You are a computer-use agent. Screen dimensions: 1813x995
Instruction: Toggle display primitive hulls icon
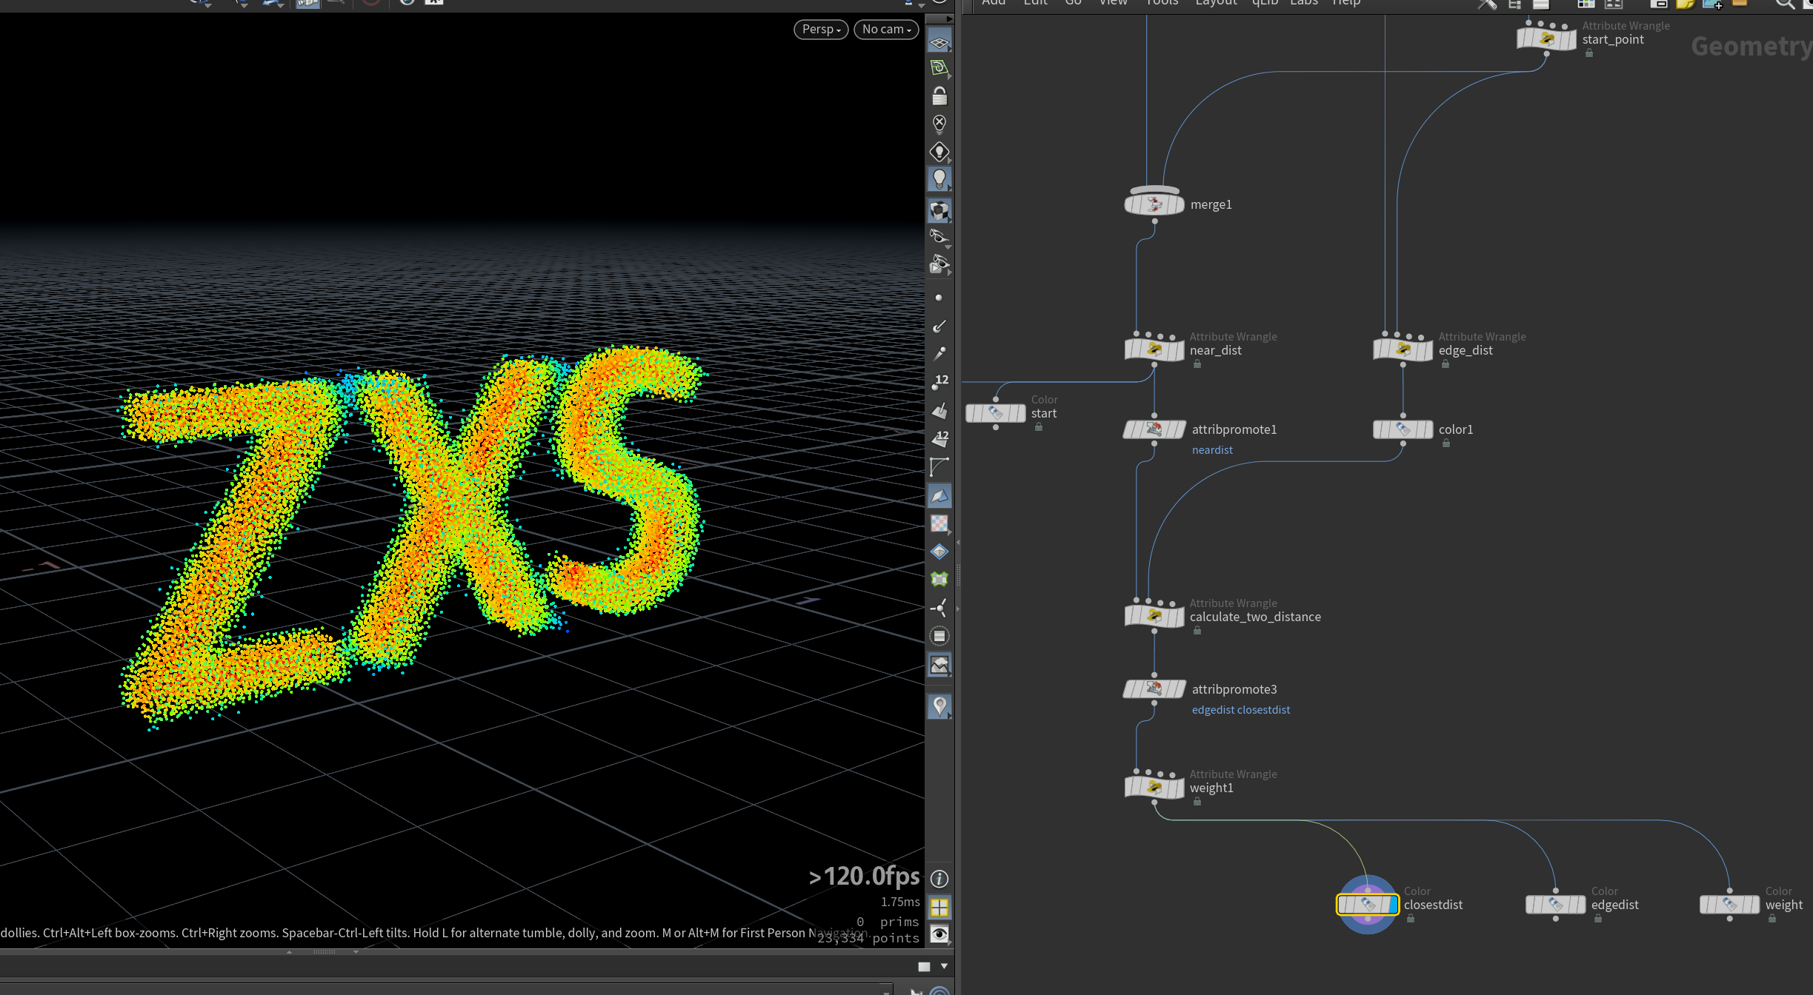click(x=939, y=466)
